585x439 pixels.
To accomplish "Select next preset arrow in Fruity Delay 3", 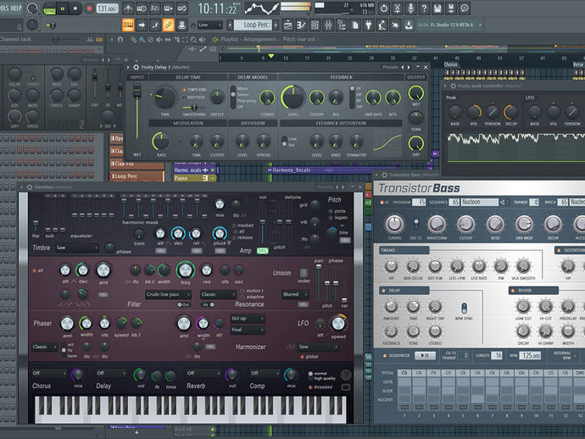I will coord(409,67).
